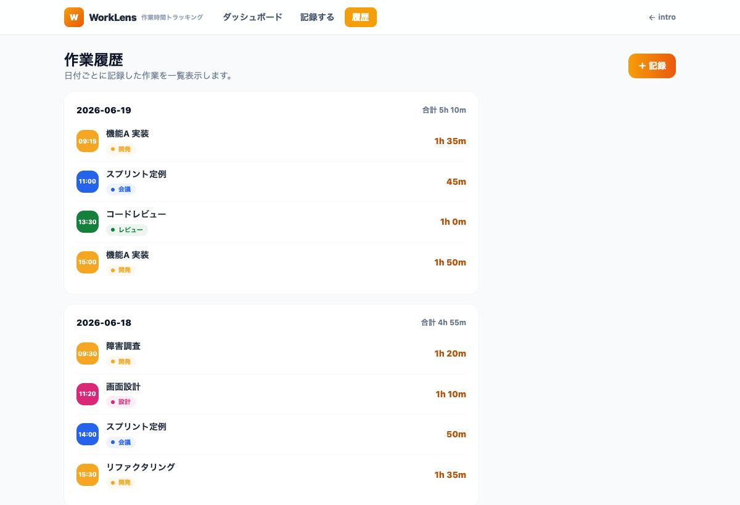
Task: Click the blue 11:00 time badge
Action: tap(88, 182)
